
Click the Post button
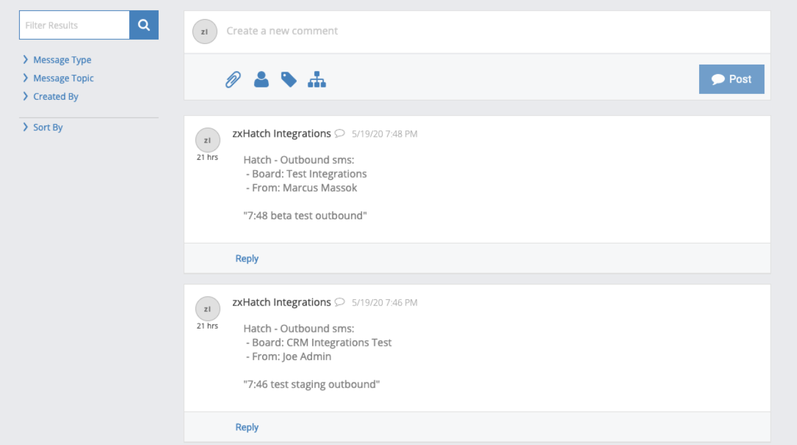731,79
